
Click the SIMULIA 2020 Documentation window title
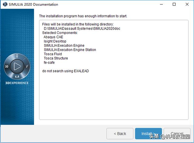pyautogui.click(x=33, y=5)
